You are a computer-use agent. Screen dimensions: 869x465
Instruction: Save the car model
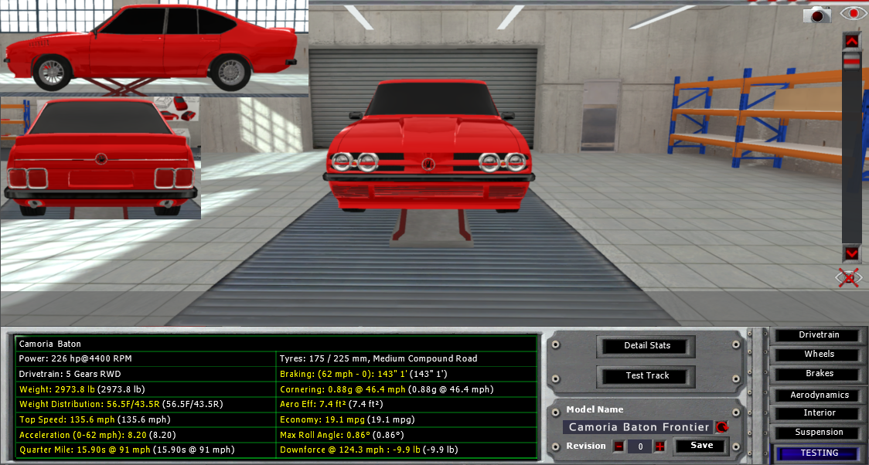(702, 446)
